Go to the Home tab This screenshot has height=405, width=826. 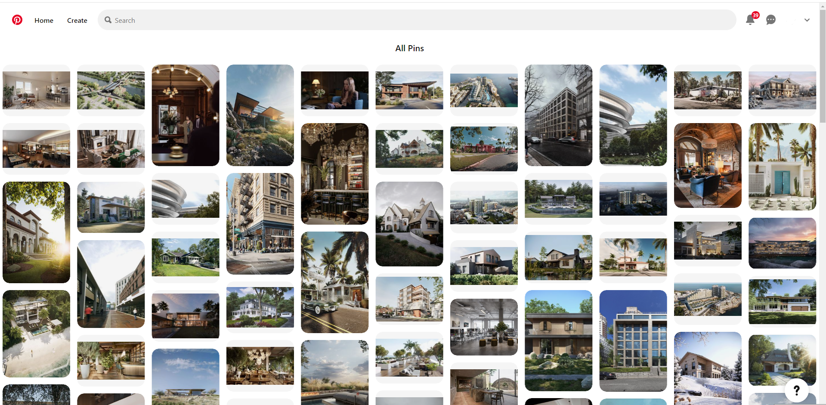44,20
